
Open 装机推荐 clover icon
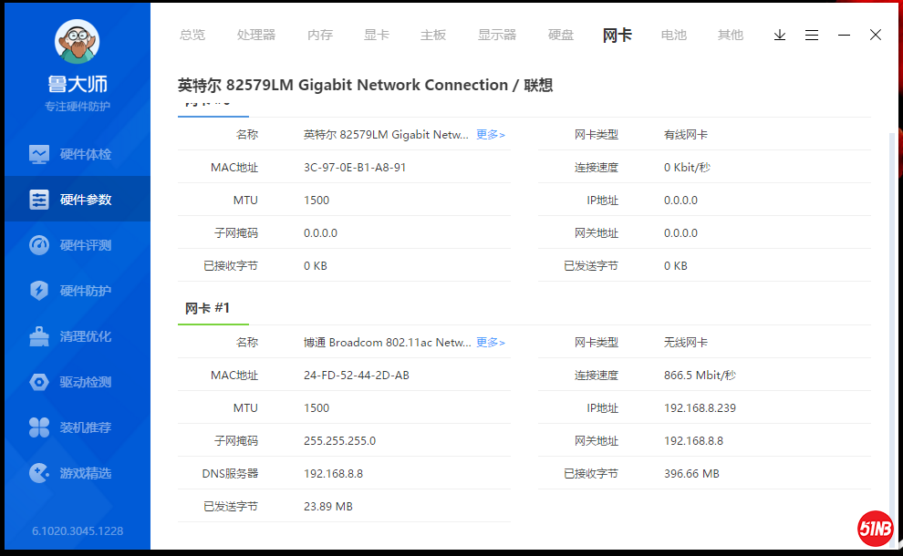(x=39, y=427)
